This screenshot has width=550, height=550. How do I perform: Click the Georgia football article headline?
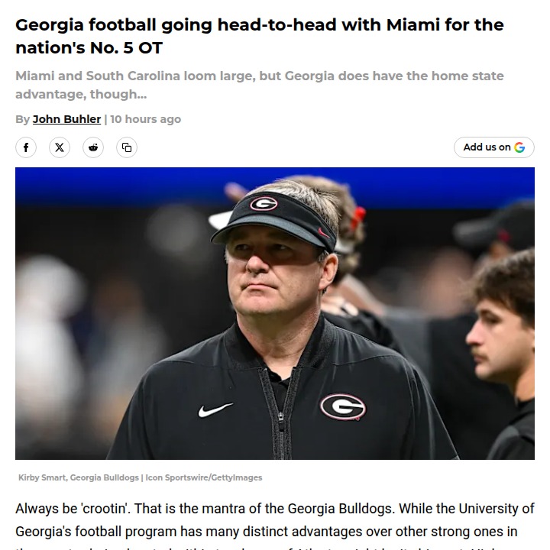259,36
